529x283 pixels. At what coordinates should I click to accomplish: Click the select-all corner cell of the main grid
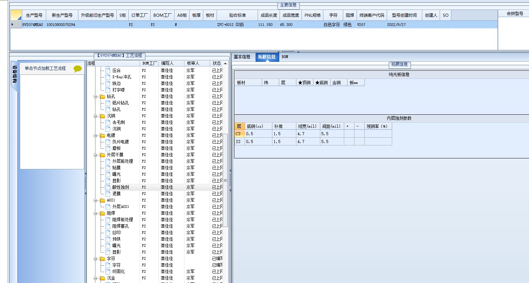pos(16,15)
